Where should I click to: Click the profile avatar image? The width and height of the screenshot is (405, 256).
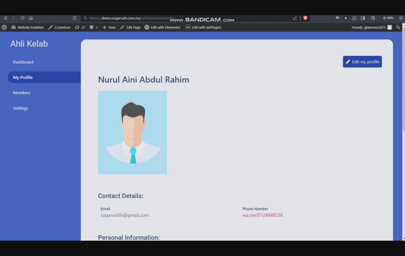(x=132, y=132)
